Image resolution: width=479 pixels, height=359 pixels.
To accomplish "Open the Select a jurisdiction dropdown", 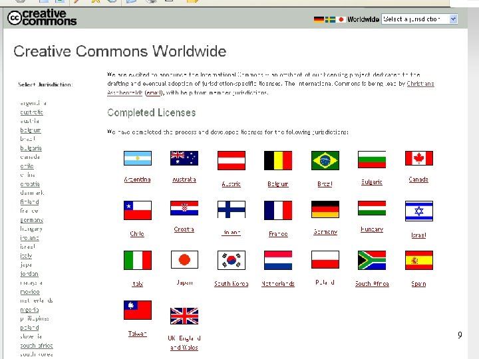I will (419, 19).
